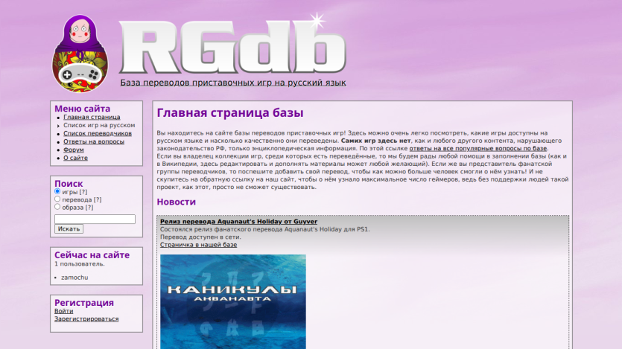Open the Aquanaut's Holiday release news title
622x349 pixels.
tap(238, 222)
